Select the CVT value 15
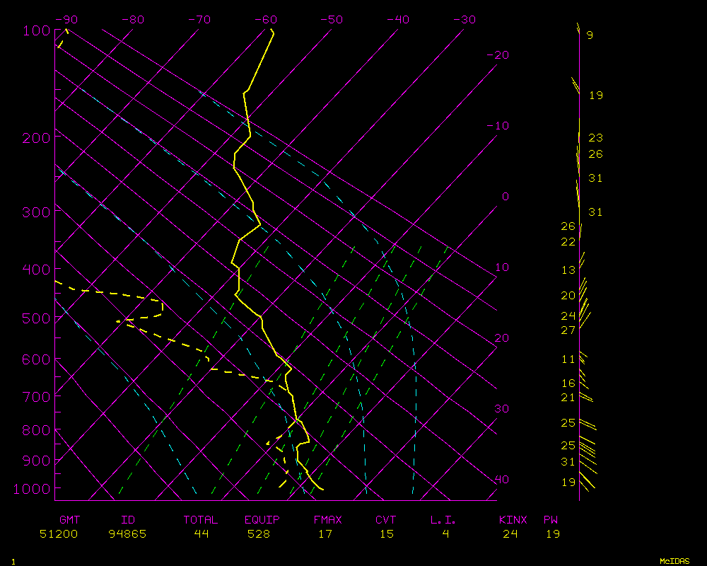Viewport: 707px width, 566px height. coord(386,534)
